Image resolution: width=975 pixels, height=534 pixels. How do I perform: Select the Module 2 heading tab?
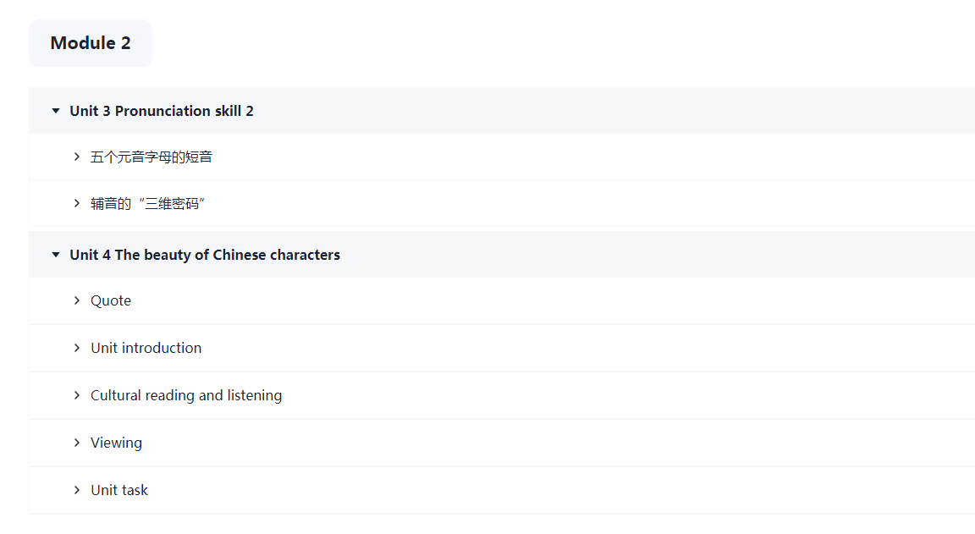[91, 43]
